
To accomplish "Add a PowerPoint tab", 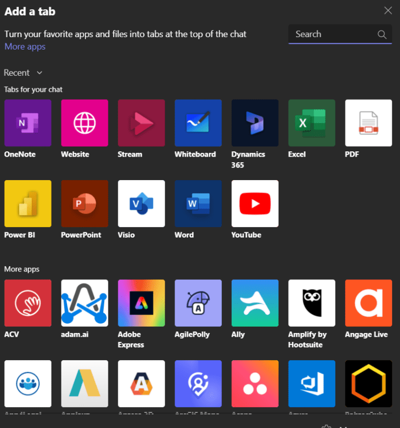I will pyautogui.click(x=85, y=204).
